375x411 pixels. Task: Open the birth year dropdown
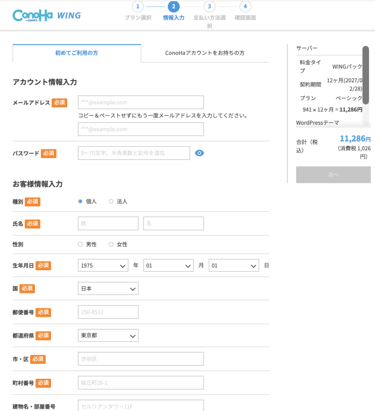(x=103, y=266)
